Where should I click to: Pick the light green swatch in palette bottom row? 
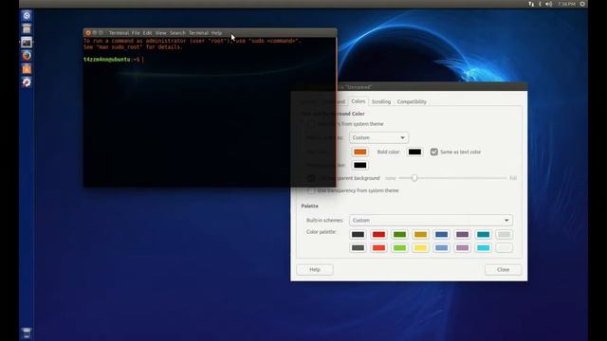[x=399, y=248]
